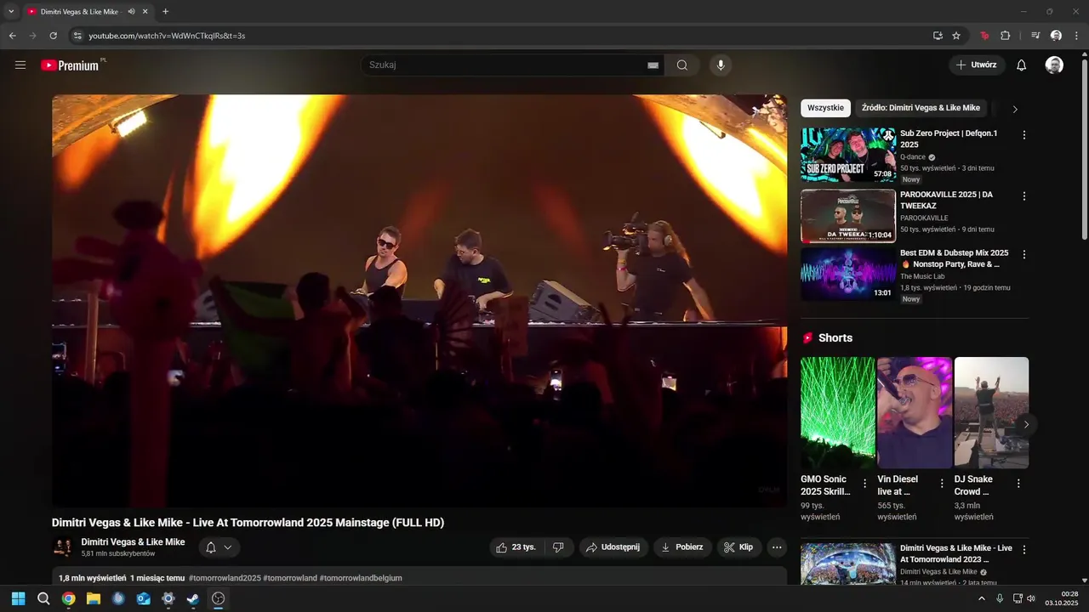Open options for DJ Snake Crowd short
Viewport: 1089px width, 612px height.
tap(1018, 483)
